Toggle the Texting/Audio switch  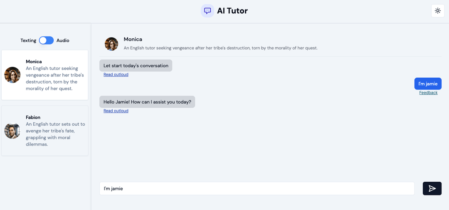47,40
